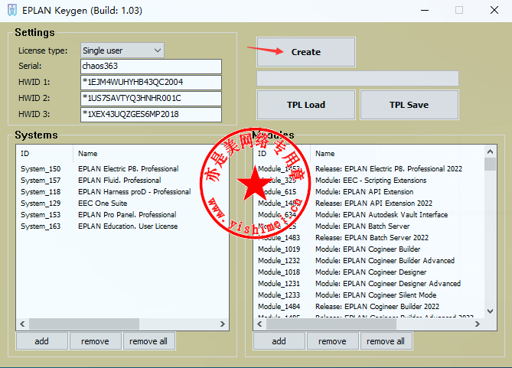This screenshot has width=512, height=368.
Task: Click Module_1018 in the ID column
Action: (x=279, y=272)
